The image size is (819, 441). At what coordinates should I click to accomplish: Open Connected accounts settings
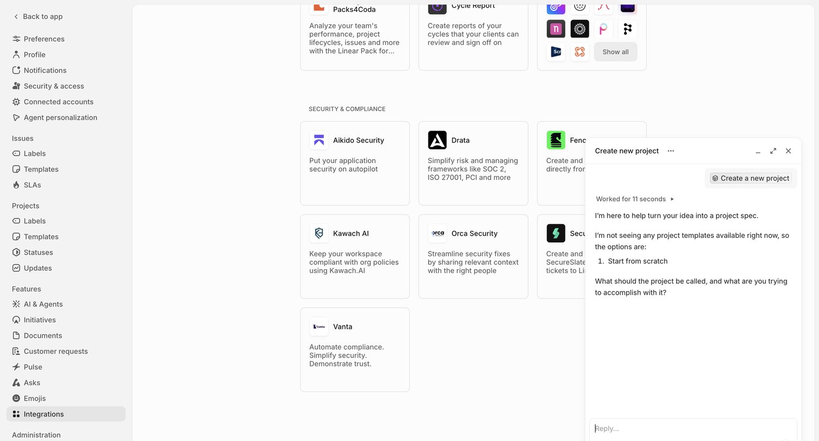66,102
